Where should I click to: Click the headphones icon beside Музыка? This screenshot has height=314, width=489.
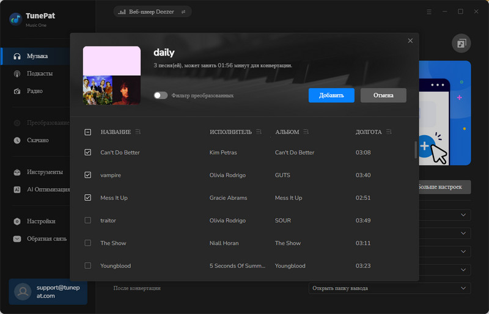[17, 56]
